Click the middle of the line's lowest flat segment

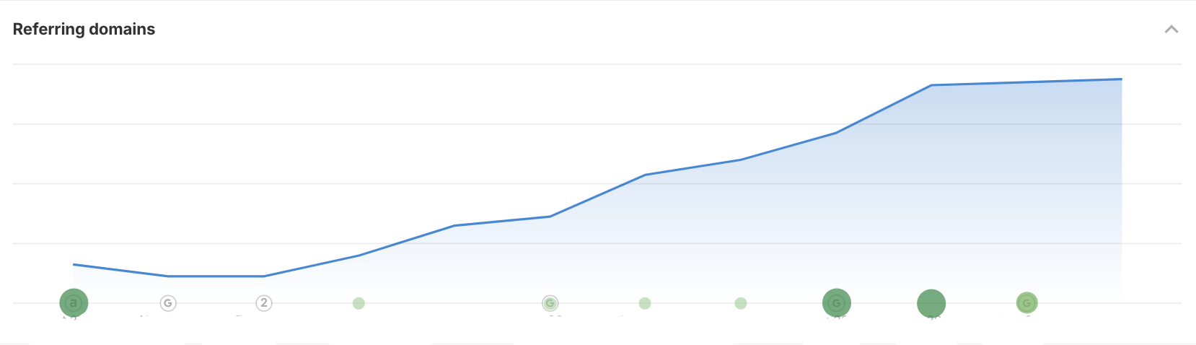216,276
